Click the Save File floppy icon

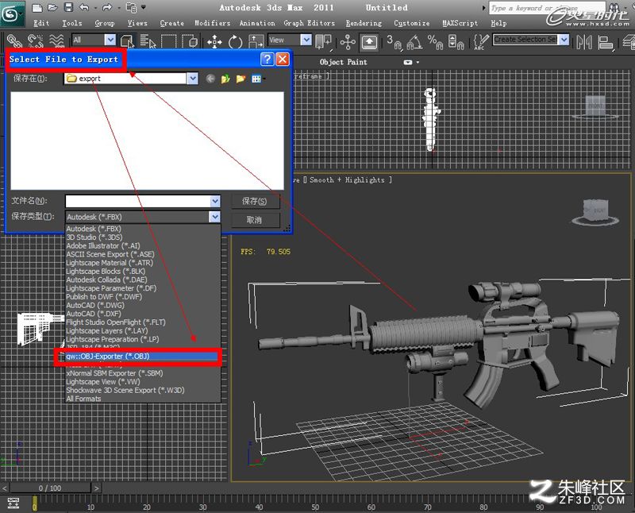(68, 7)
